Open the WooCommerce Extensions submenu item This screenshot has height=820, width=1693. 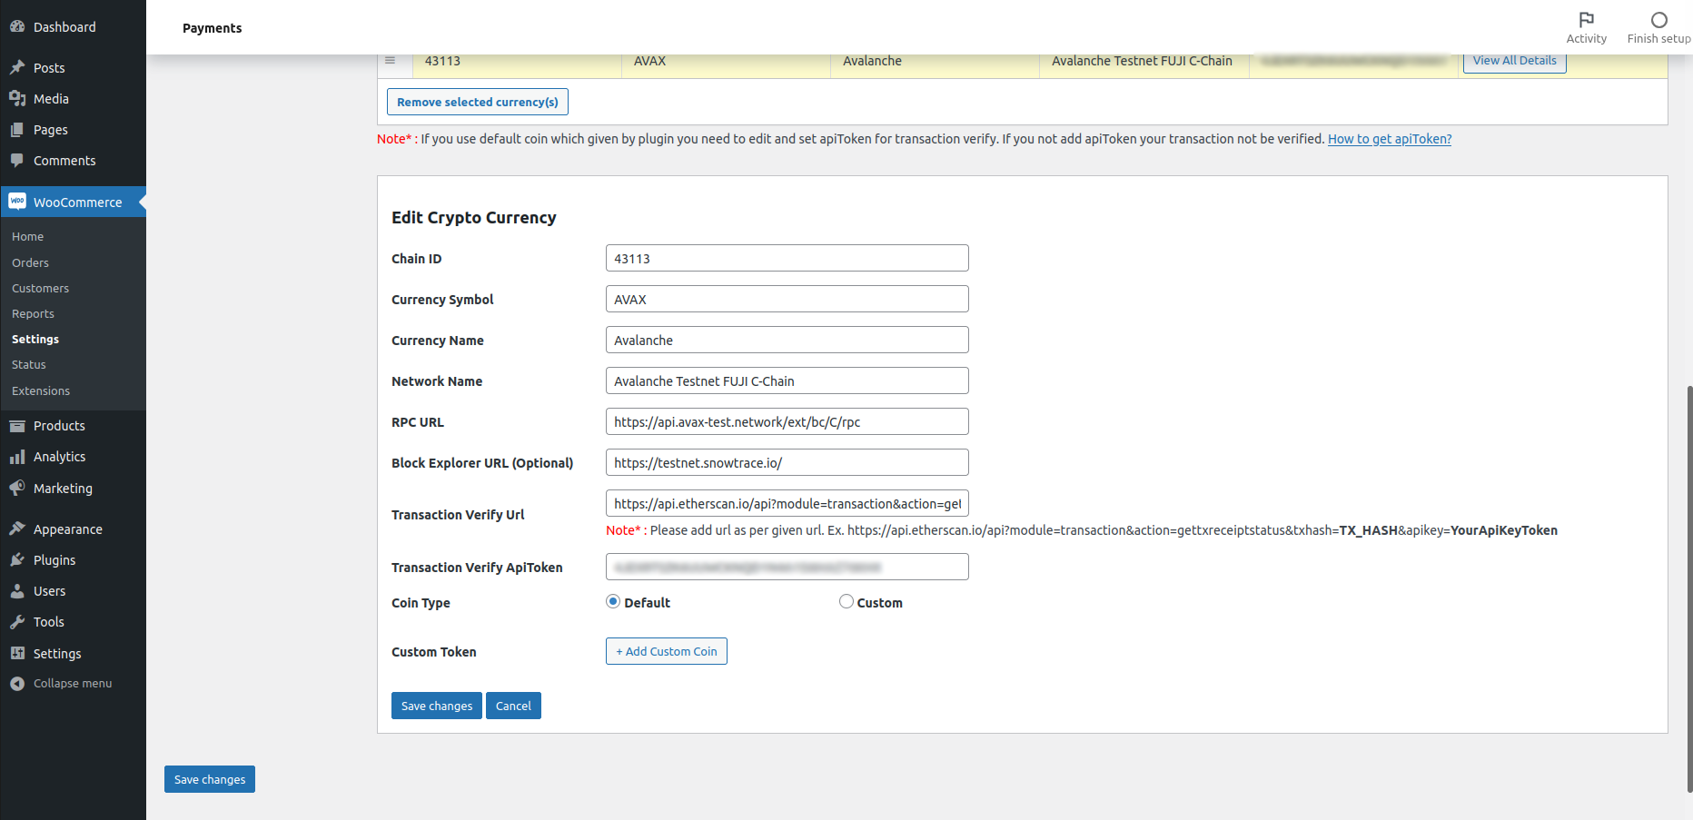tap(41, 390)
